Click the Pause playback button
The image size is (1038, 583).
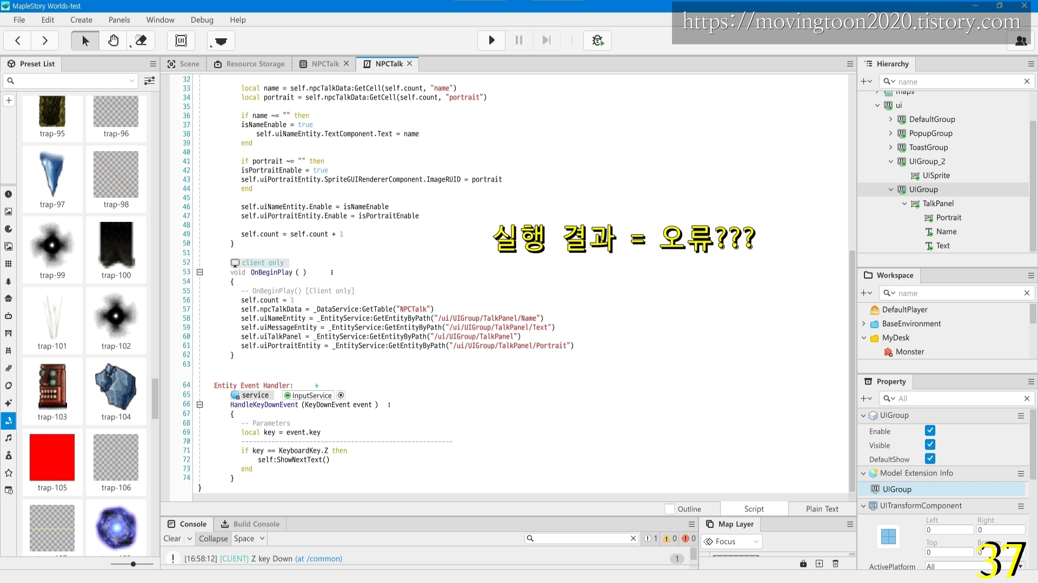tap(519, 40)
